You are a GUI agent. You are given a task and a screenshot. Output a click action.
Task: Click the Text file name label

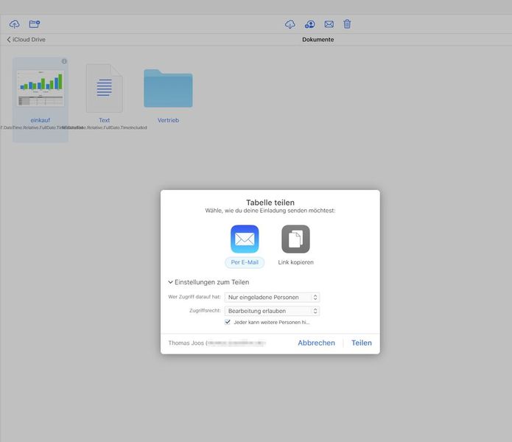point(104,120)
